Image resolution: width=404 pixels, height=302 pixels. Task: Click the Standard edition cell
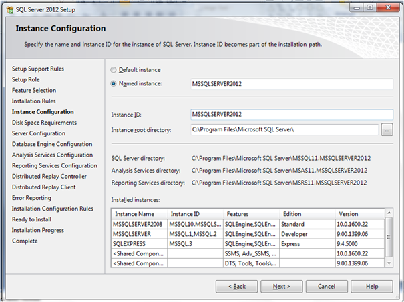pyautogui.click(x=307, y=224)
